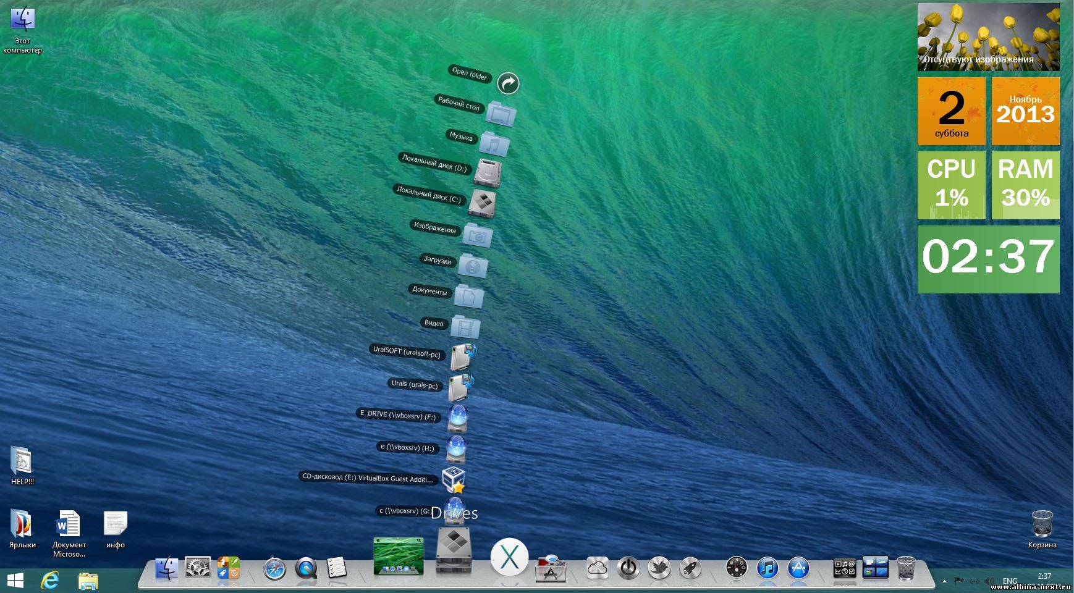Select the инфо text file

tap(116, 530)
